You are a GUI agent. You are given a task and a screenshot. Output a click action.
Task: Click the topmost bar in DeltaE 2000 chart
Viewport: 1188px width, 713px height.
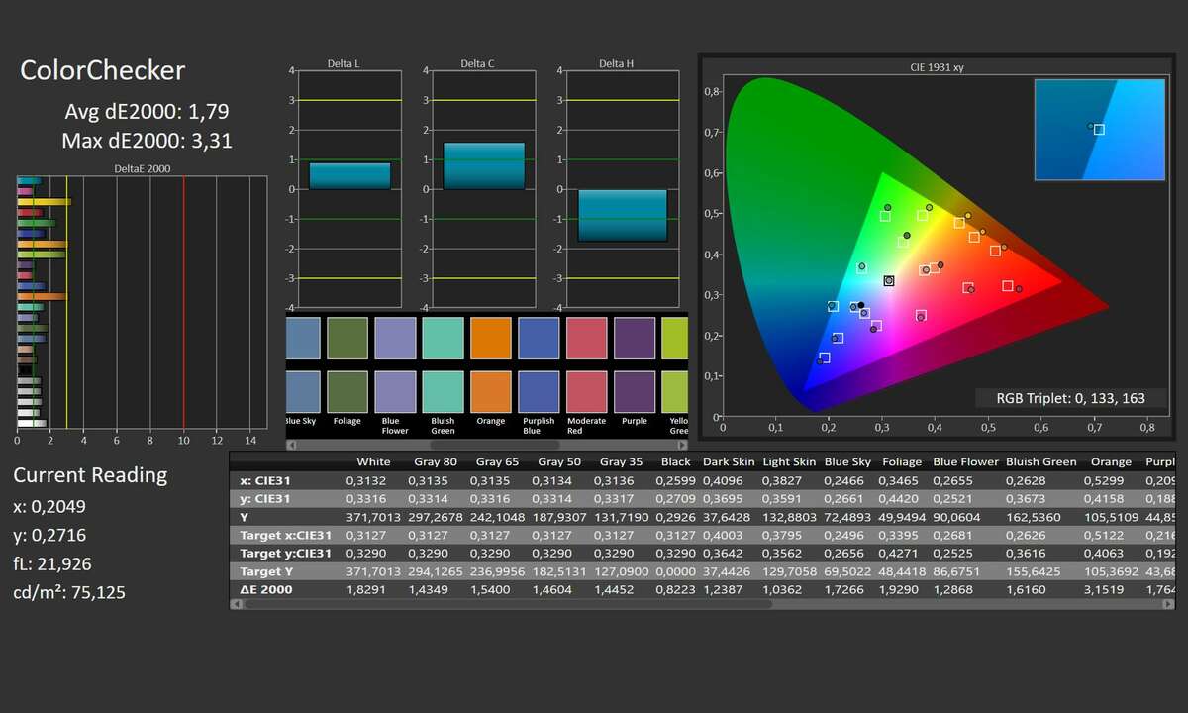click(x=29, y=181)
